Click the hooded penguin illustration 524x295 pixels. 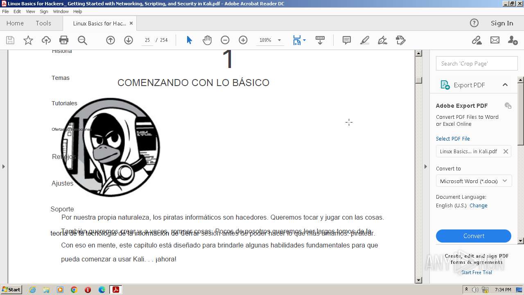(110, 147)
